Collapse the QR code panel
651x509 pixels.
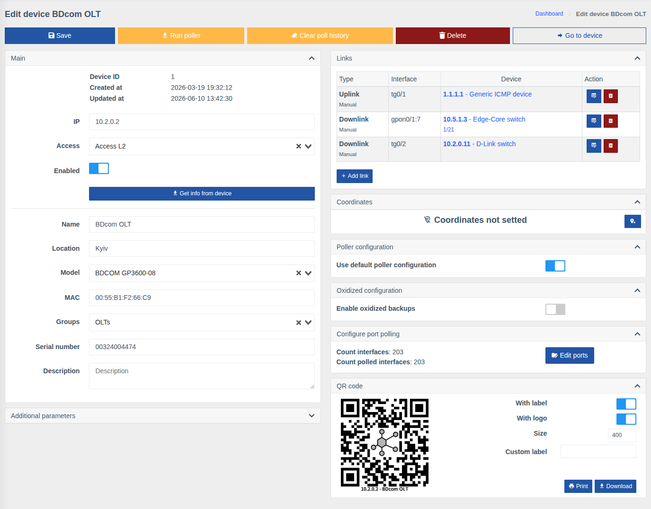637,386
